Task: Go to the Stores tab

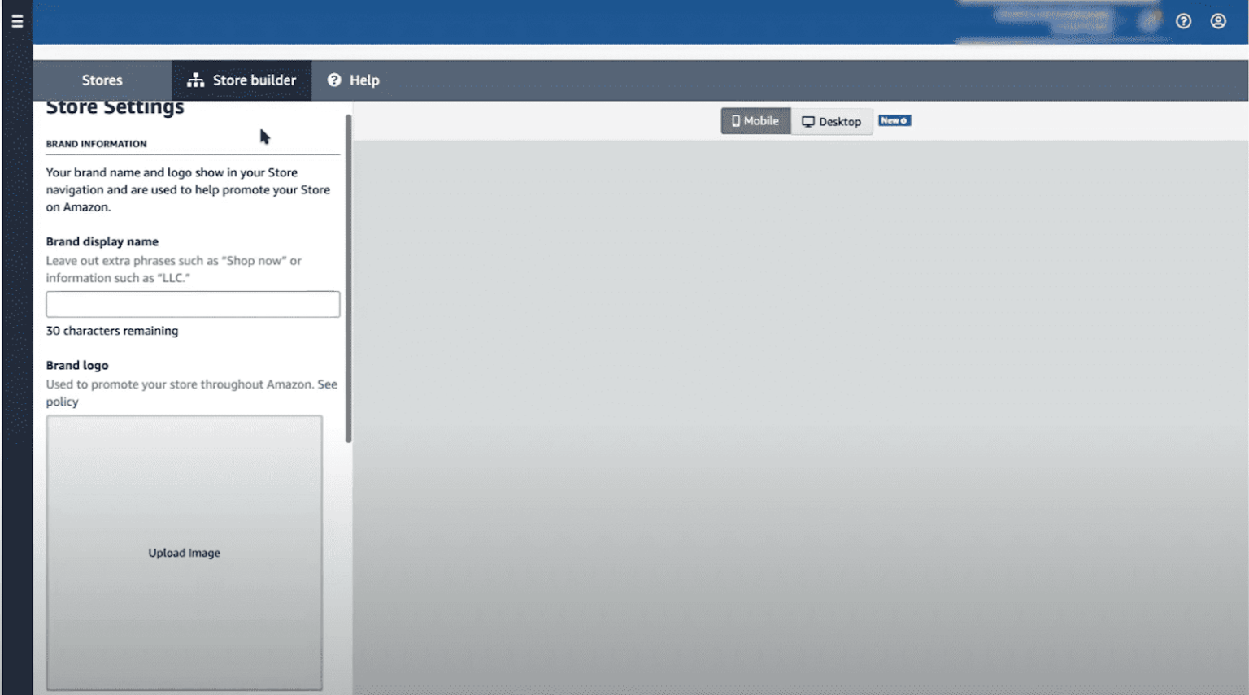Action: point(102,80)
